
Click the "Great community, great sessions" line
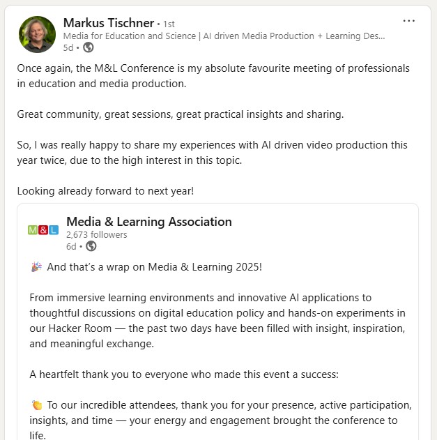coord(181,114)
